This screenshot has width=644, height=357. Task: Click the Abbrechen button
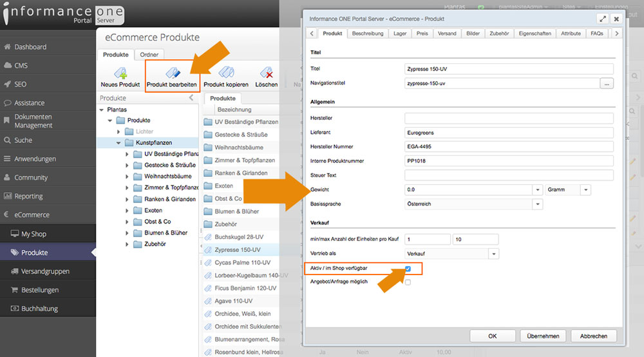click(594, 336)
